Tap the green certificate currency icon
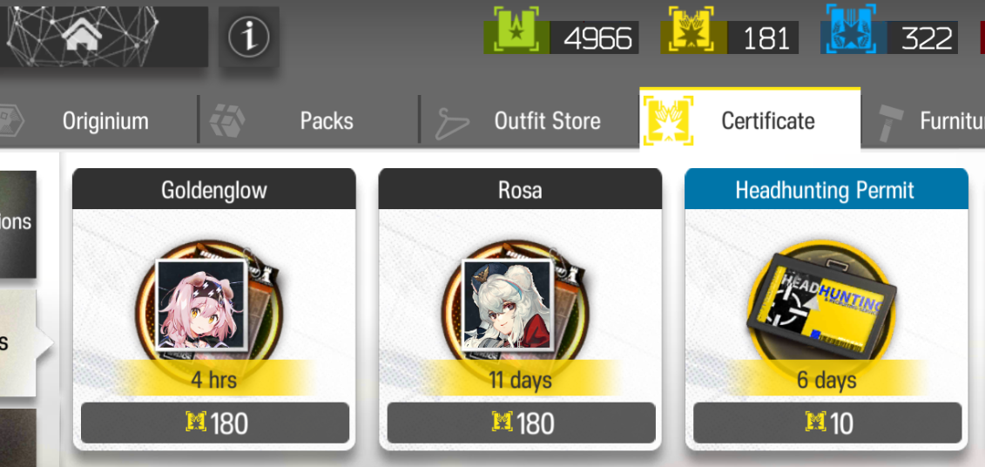The width and height of the screenshot is (985, 467). (516, 30)
